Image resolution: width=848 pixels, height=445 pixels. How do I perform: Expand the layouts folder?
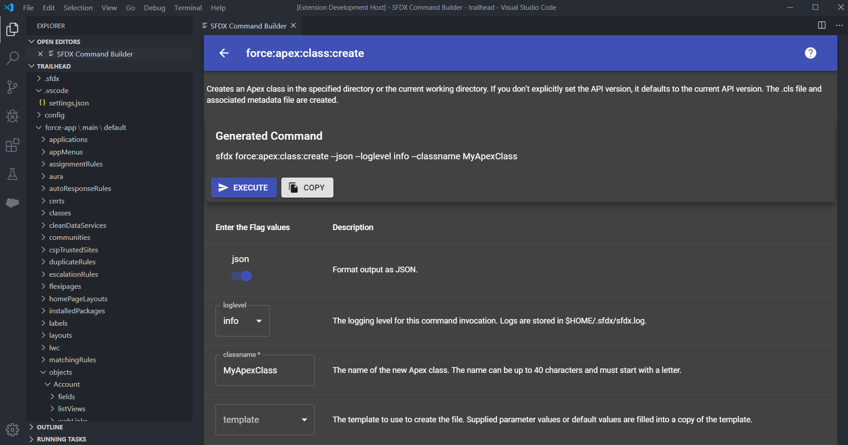click(109, 335)
